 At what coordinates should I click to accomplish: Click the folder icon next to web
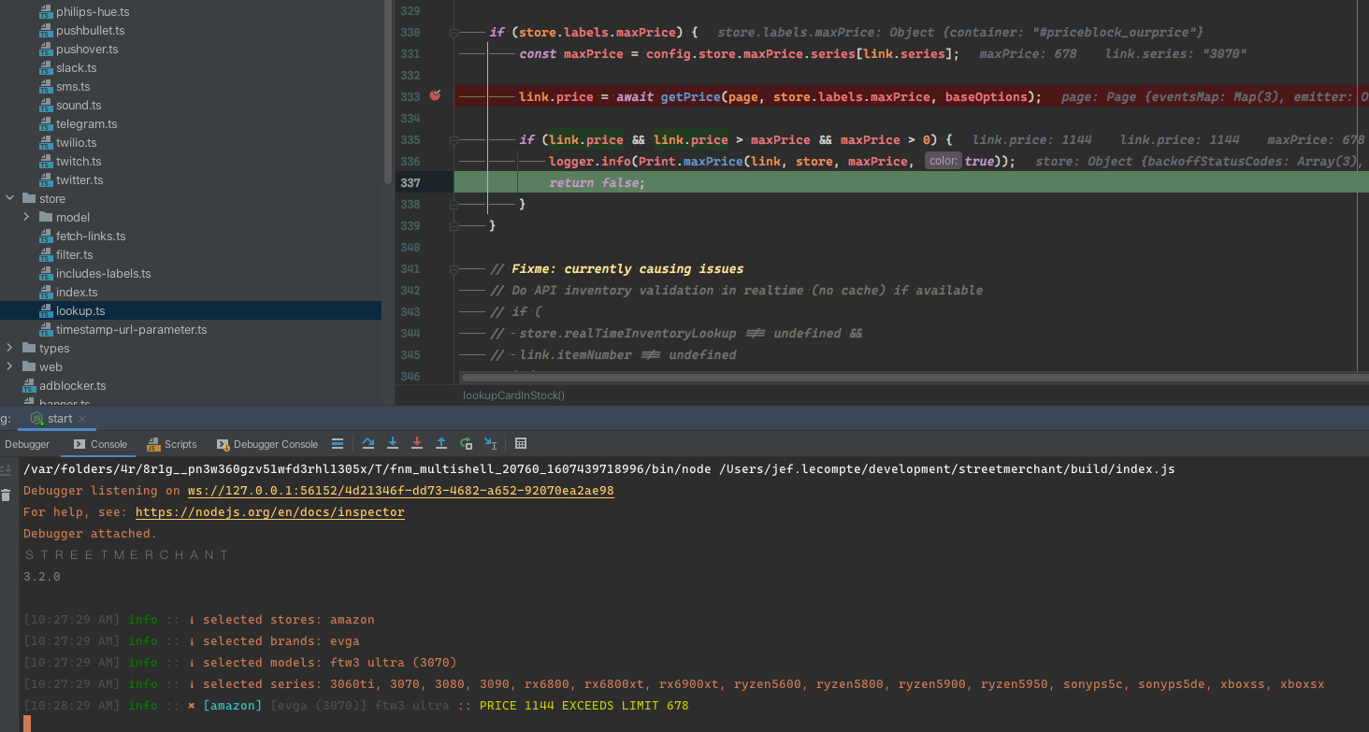pyautogui.click(x=29, y=366)
